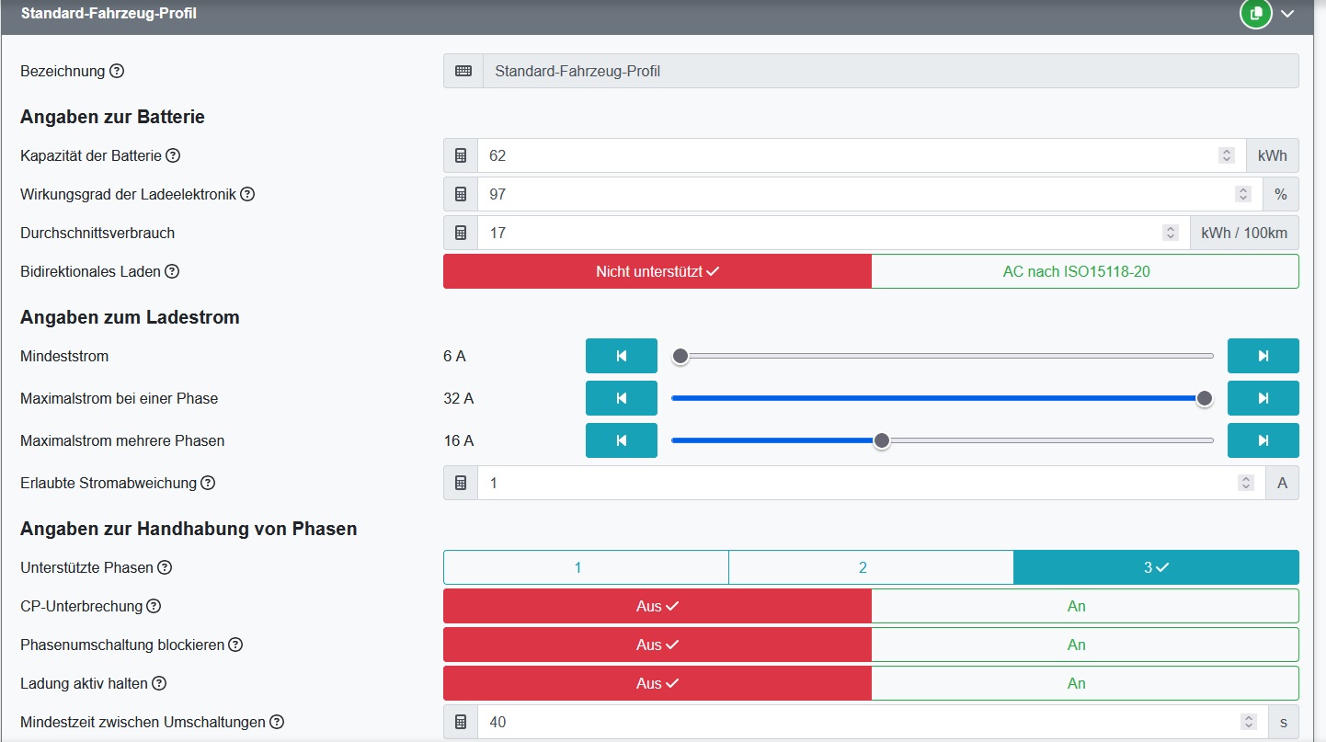Open help for Ladung aktiv halten

click(x=159, y=683)
